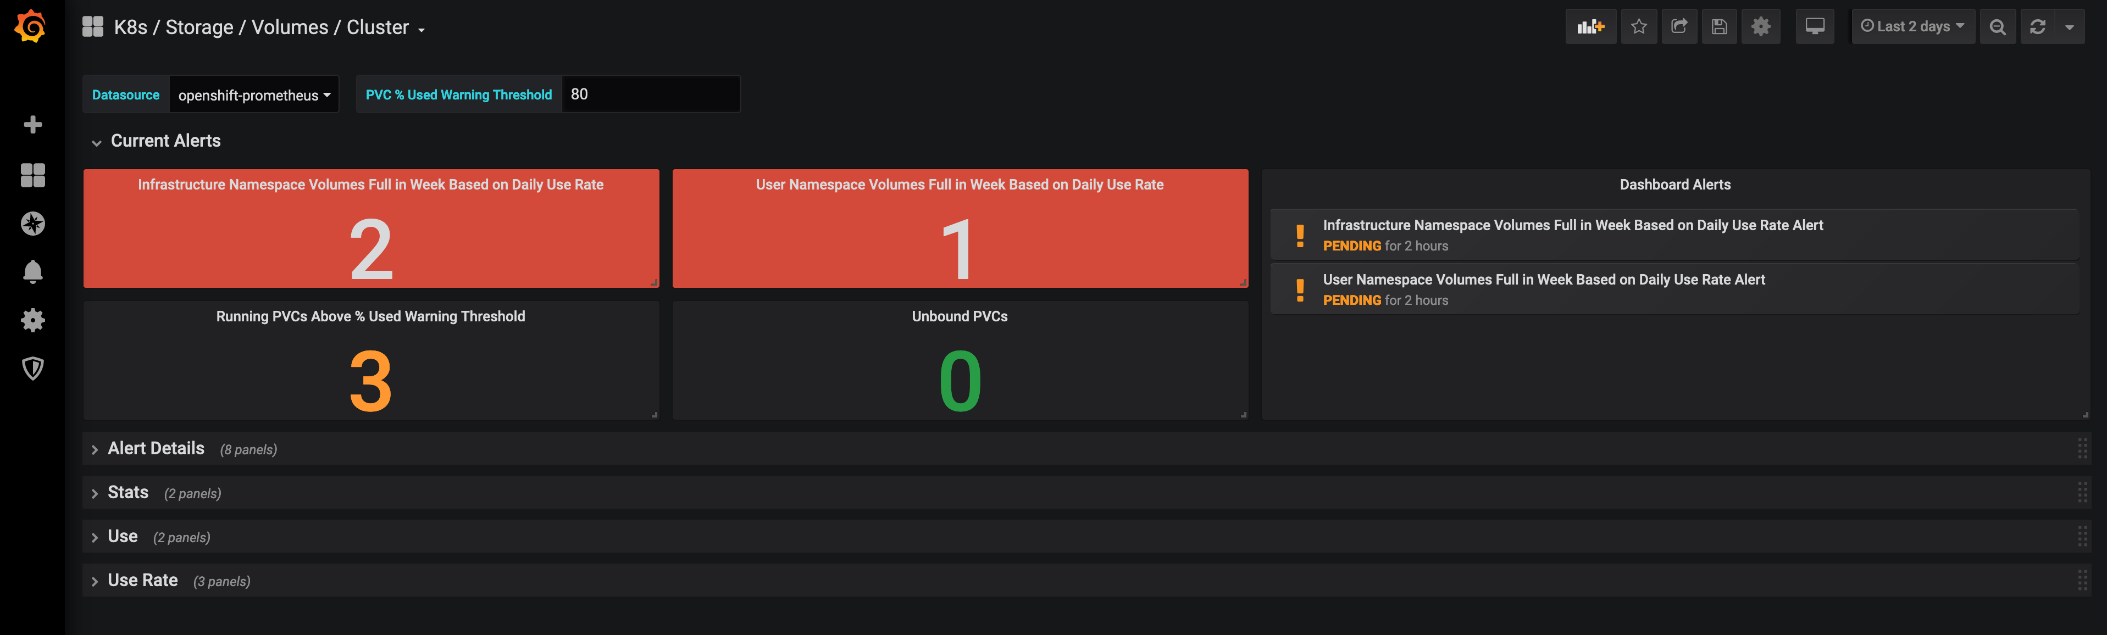
Task: Click the Grafana logo home icon
Action: 30,26
